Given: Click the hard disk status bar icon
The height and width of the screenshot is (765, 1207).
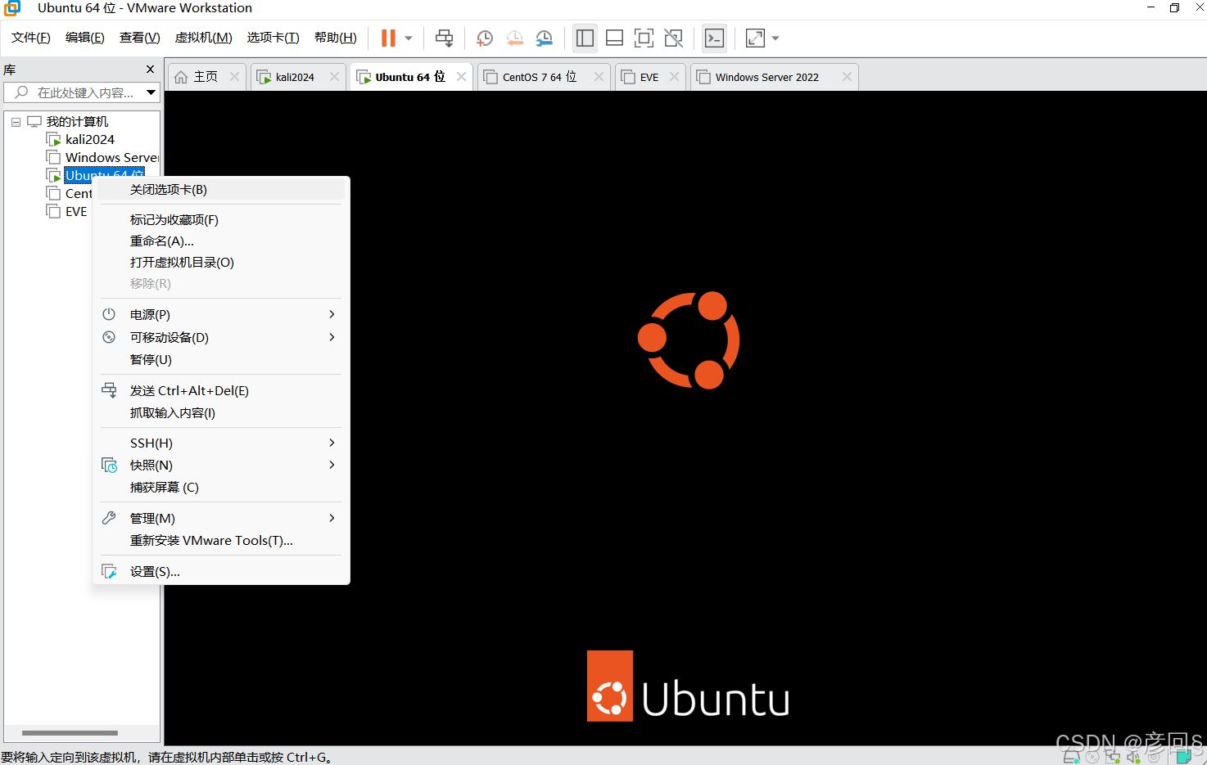Looking at the screenshot, I should pyautogui.click(x=1071, y=757).
